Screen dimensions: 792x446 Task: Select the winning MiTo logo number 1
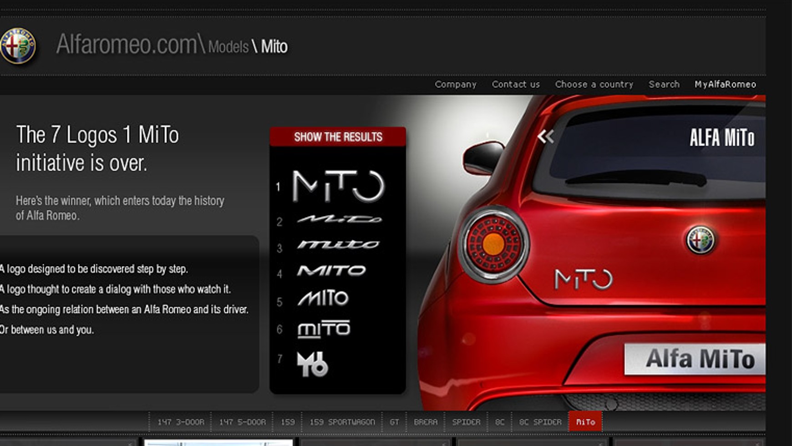(338, 186)
